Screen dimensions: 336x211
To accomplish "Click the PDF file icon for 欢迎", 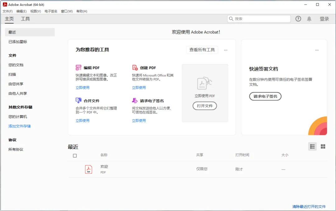I will click(88, 169).
